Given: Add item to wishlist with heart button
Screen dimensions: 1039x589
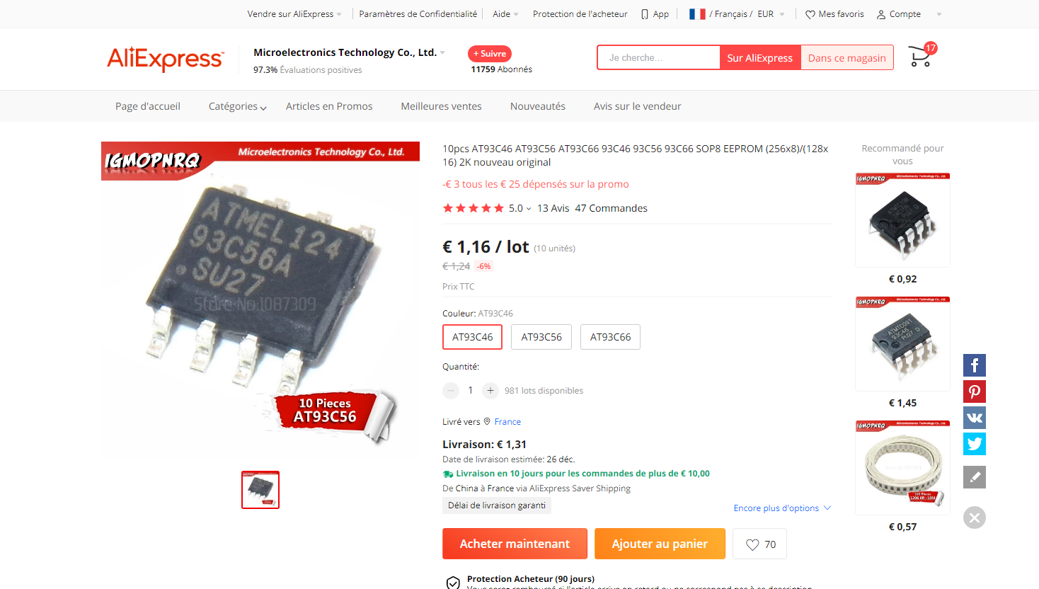Looking at the screenshot, I should (x=759, y=544).
